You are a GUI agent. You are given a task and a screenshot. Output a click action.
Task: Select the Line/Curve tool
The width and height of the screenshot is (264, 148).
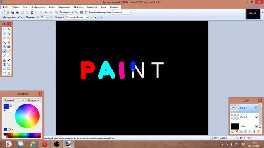[9, 64]
